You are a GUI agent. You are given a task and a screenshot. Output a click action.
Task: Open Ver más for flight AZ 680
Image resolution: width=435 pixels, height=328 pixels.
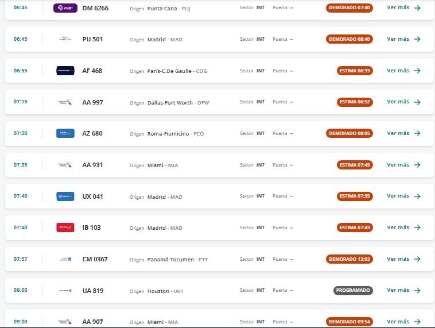pos(403,133)
